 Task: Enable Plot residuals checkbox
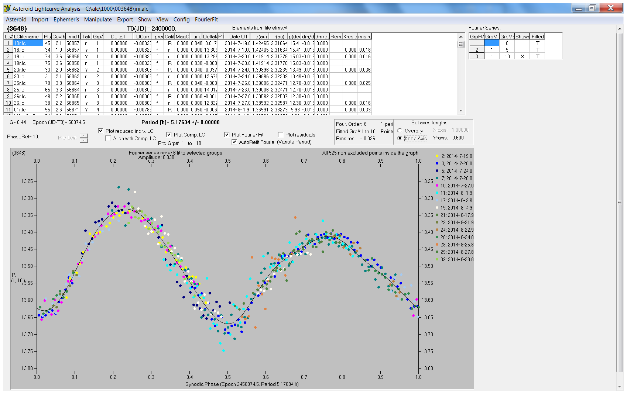[x=280, y=135]
